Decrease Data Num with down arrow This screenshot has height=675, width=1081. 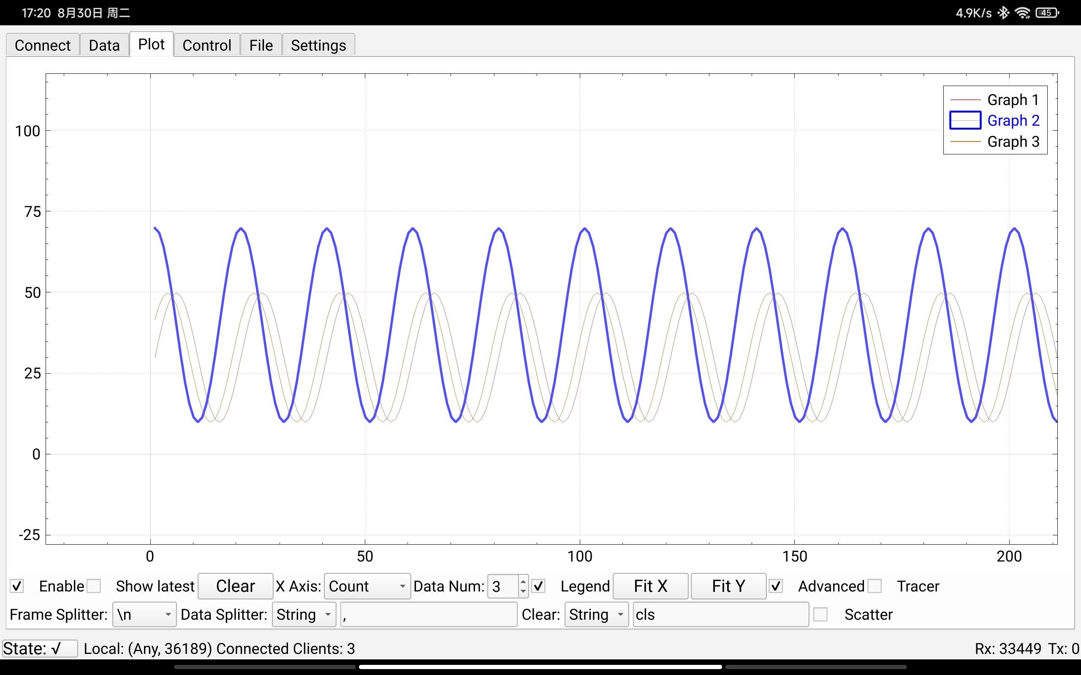(523, 591)
